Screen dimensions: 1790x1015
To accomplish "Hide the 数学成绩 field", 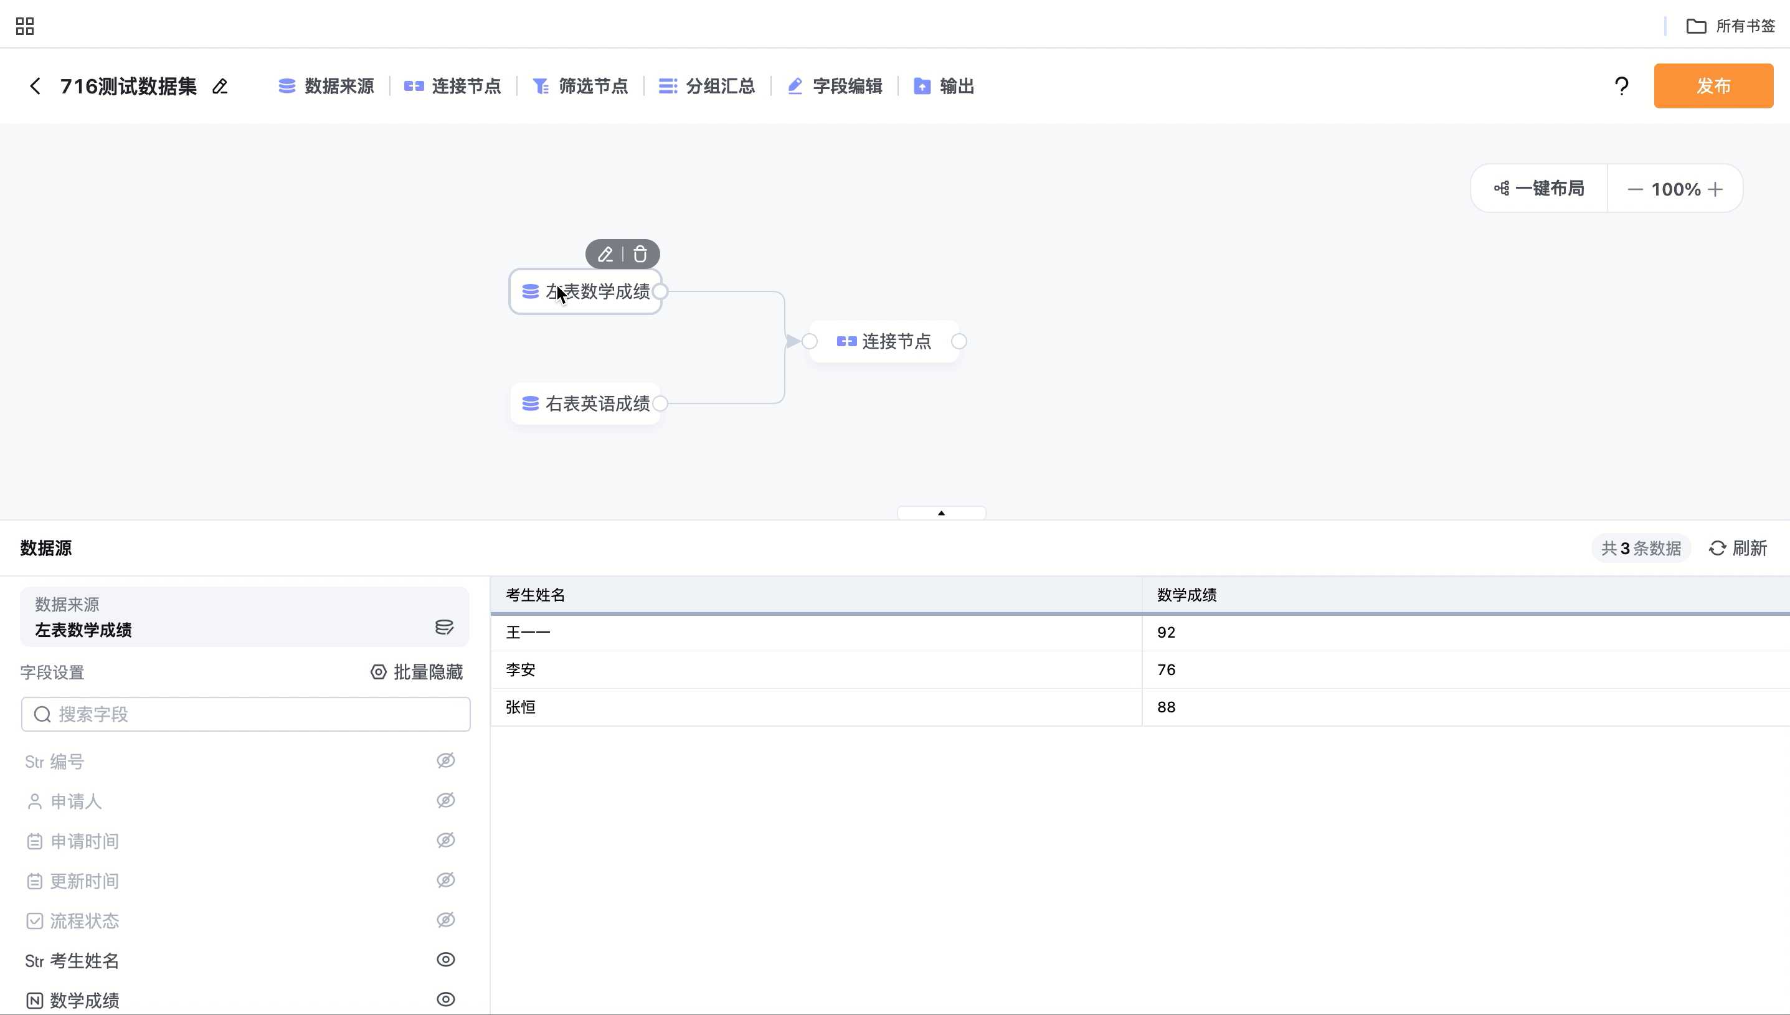I will (445, 999).
